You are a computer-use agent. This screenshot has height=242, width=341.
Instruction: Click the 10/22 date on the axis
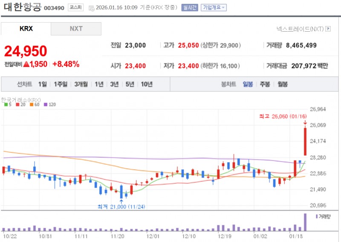click(x=10, y=236)
